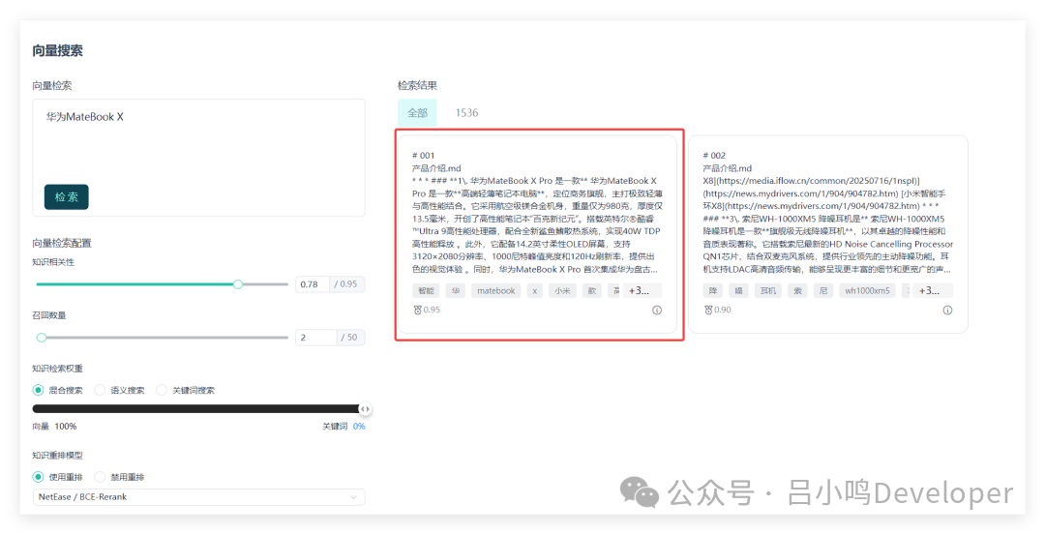Click the 小米 tag on card #001
The width and height of the screenshot is (1045, 534).
coord(562,290)
